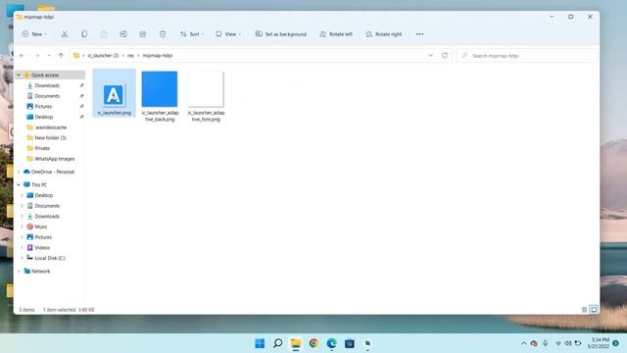The image size is (627, 353).
Task: Open WhatsApp Images folder
Action: [55, 159]
